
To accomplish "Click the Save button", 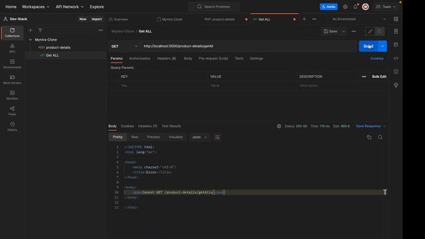I will [x=331, y=31].
